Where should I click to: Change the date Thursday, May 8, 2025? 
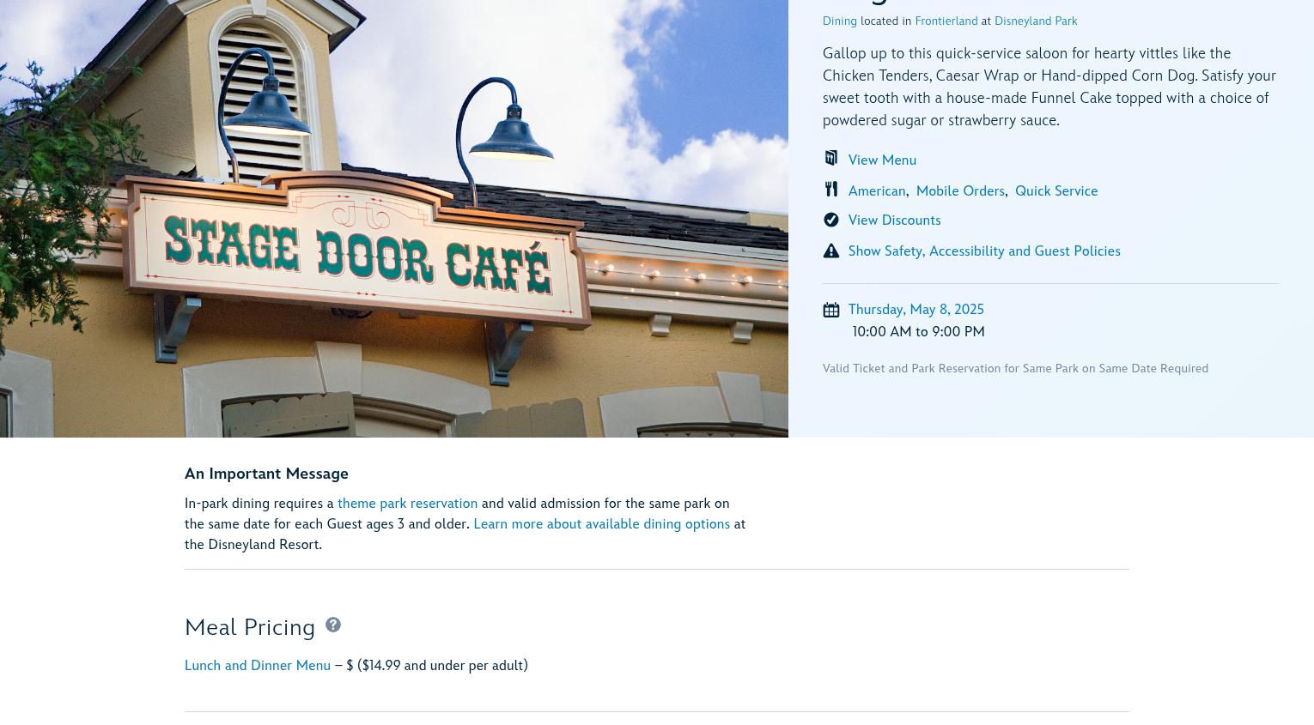[916, 309]
